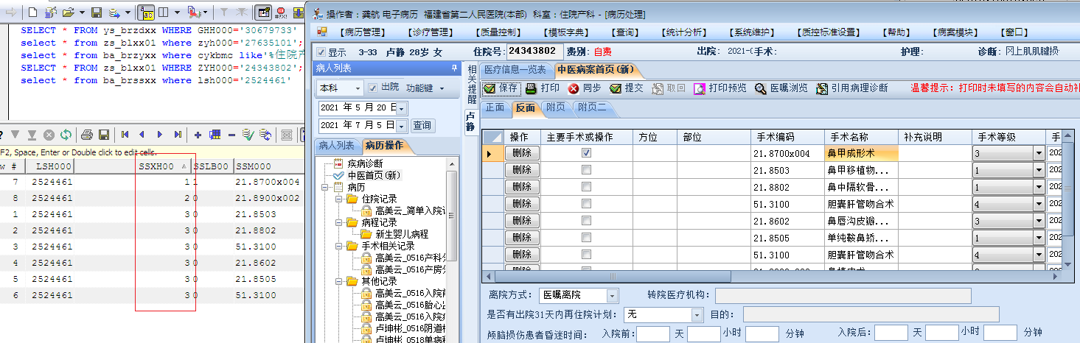Click the open folder icon in SQL toolbar

(x=68, y=13)
